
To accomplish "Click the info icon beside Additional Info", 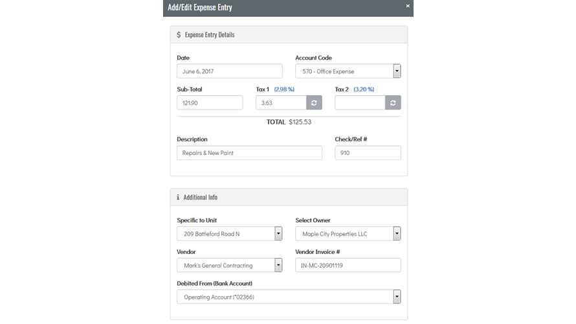I will coord(178,197).
